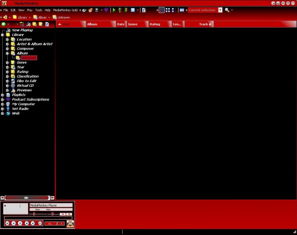
Task: Click the document icon after toolbar separator
Action: coord(144,10)
